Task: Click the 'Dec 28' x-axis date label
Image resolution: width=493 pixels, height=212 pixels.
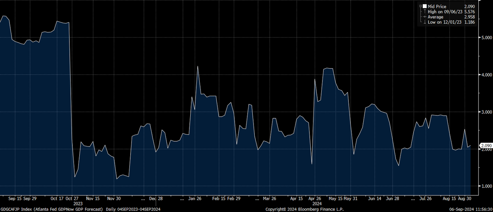Action: point(157,198)
